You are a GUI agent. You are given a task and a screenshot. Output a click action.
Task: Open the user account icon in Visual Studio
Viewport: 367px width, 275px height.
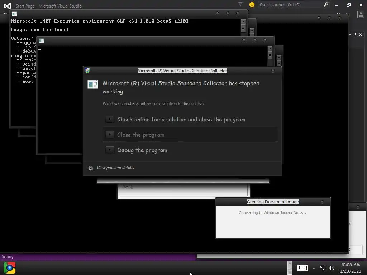(361, 14)
